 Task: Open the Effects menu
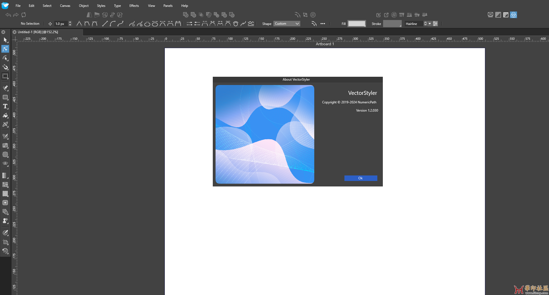tap(134, 6)
